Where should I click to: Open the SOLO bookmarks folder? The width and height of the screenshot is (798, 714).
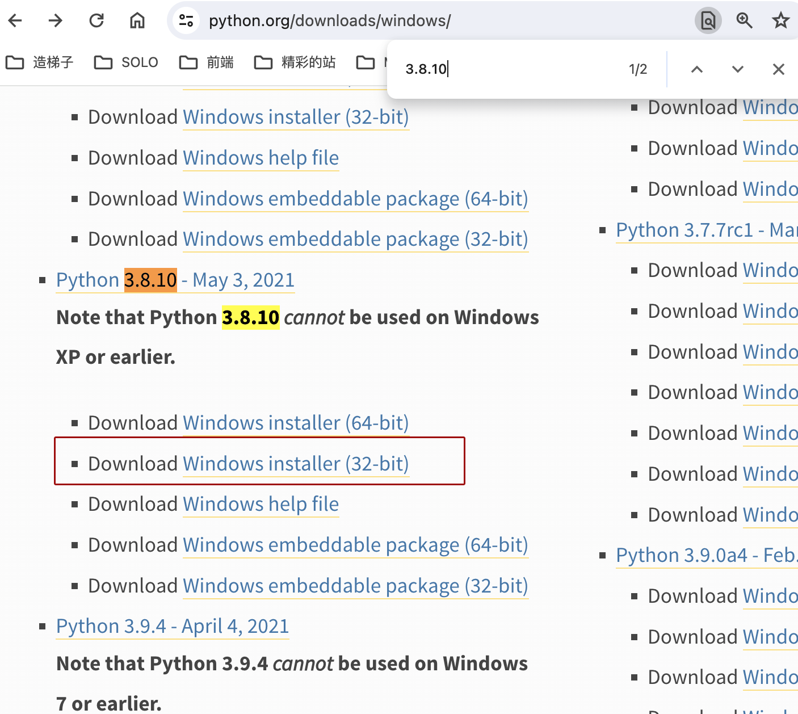[127, 62]
